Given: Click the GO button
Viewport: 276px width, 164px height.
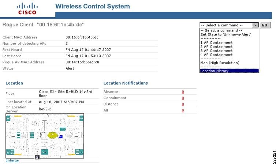Looking at the screenshot, I should [x=265, y=25].
